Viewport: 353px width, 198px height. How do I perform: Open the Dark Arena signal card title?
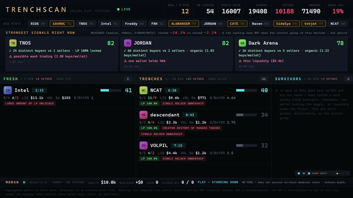point(263,43)
